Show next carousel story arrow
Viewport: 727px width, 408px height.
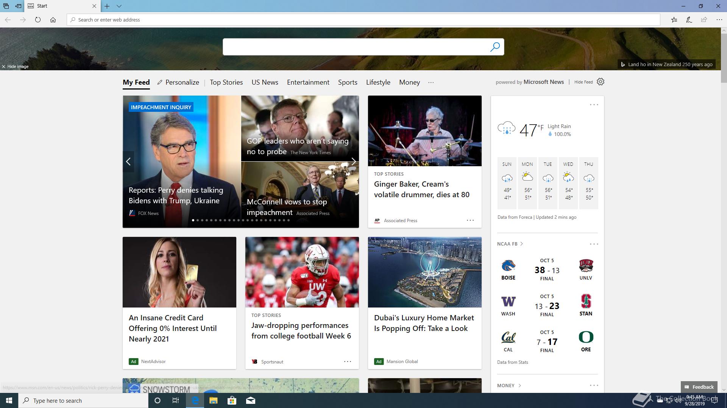354,162
